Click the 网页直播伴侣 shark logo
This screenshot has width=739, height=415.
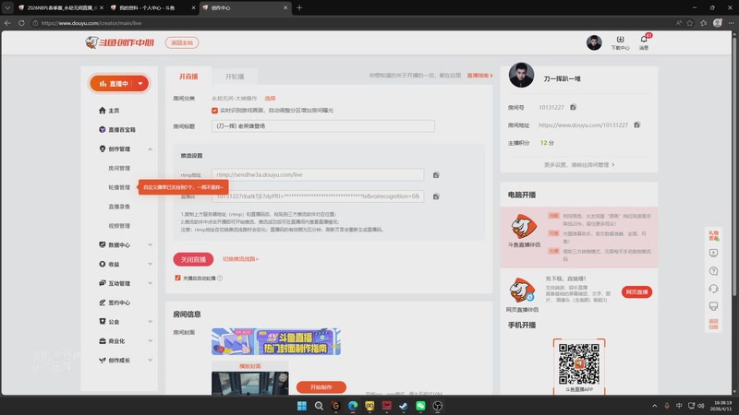522,290
